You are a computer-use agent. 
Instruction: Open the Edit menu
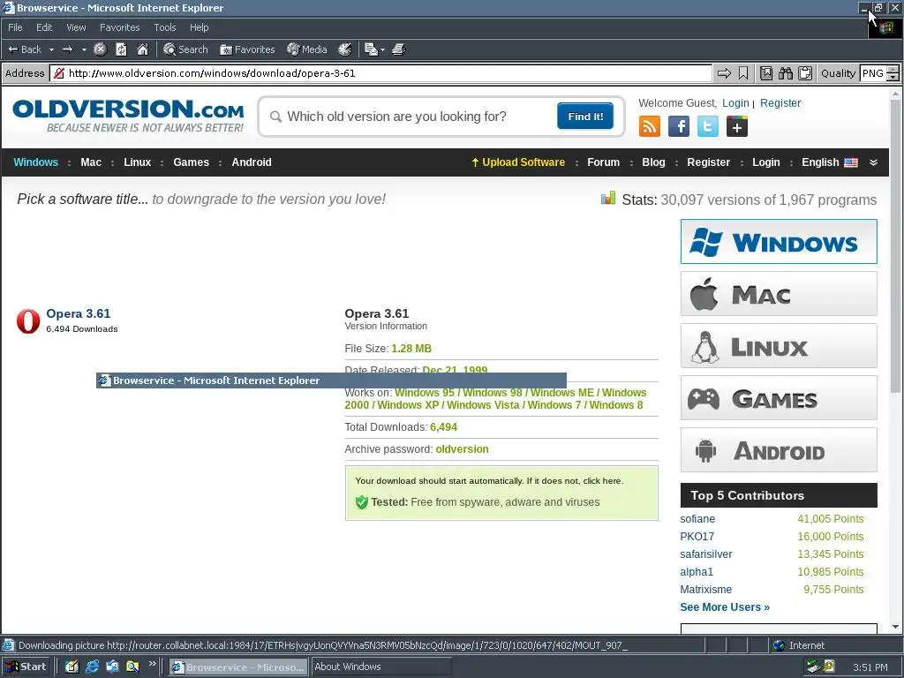point(44,27)
